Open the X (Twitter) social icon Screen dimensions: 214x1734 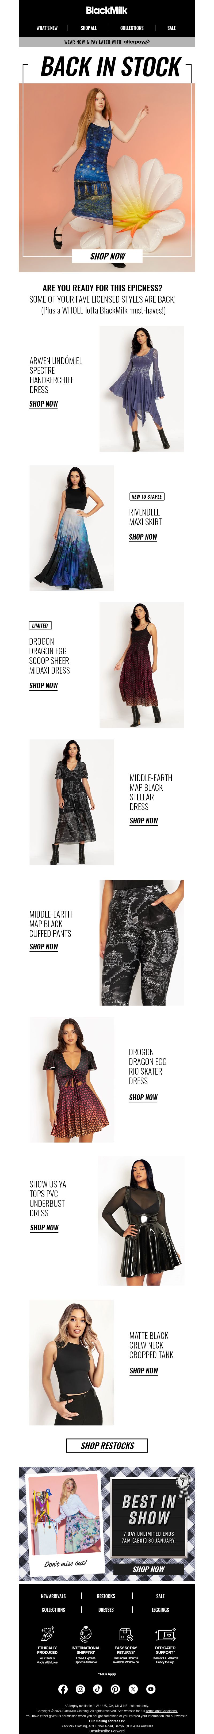133,1688
